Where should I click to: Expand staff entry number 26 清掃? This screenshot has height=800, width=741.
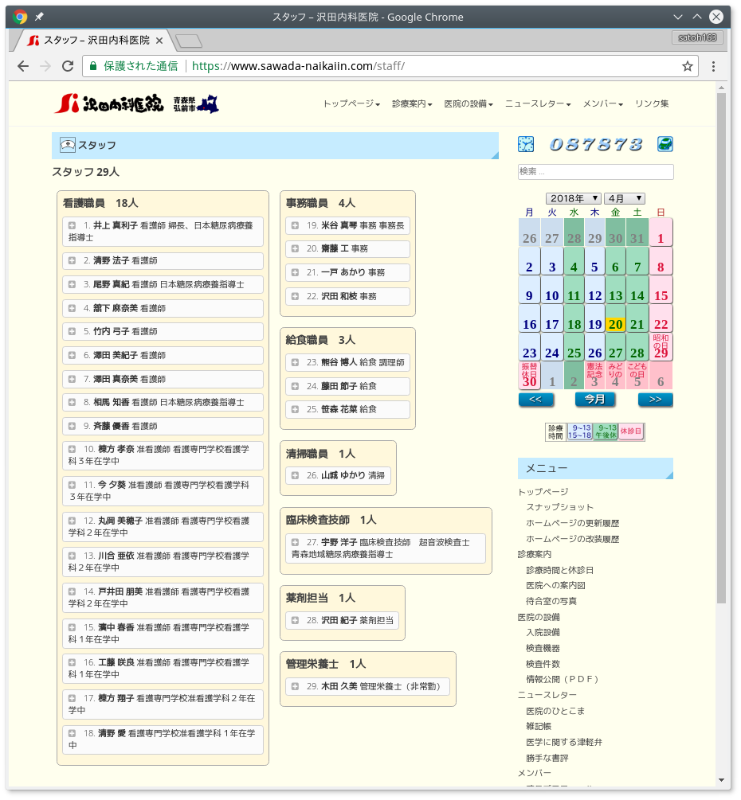coord(295,475)
